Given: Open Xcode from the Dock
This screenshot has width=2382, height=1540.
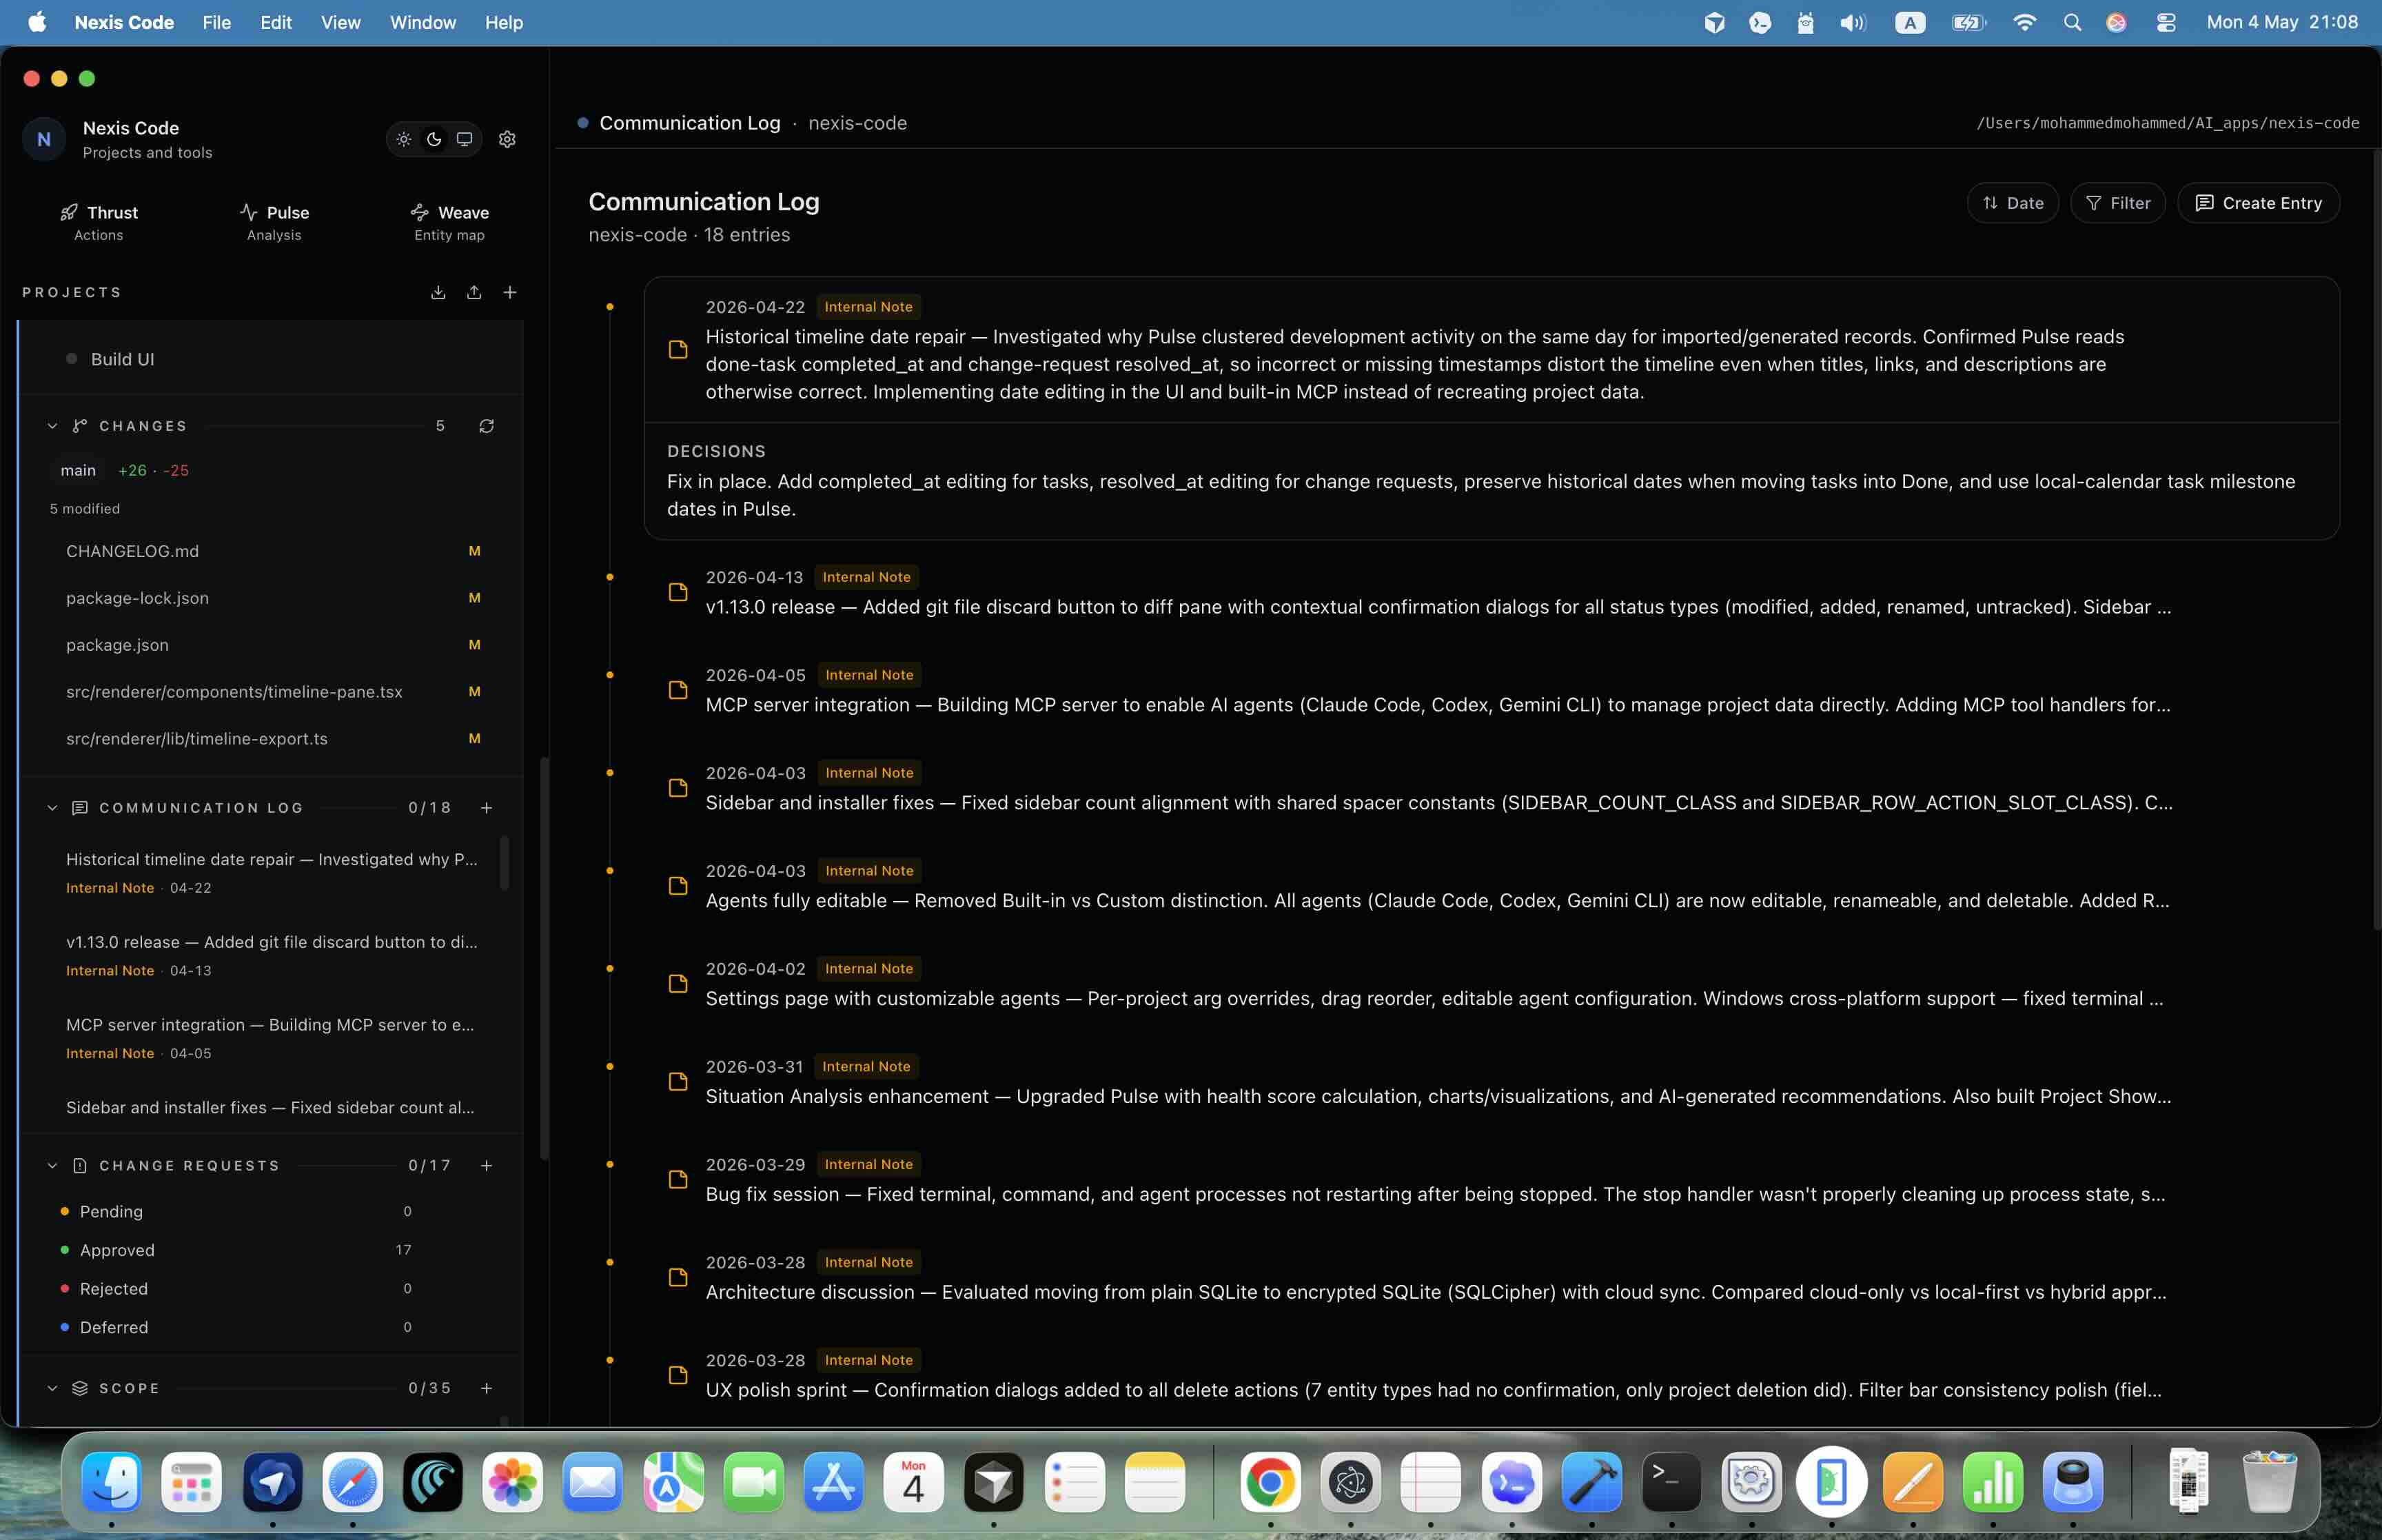Looking at the screenshot, I should coord(1591,1482).
